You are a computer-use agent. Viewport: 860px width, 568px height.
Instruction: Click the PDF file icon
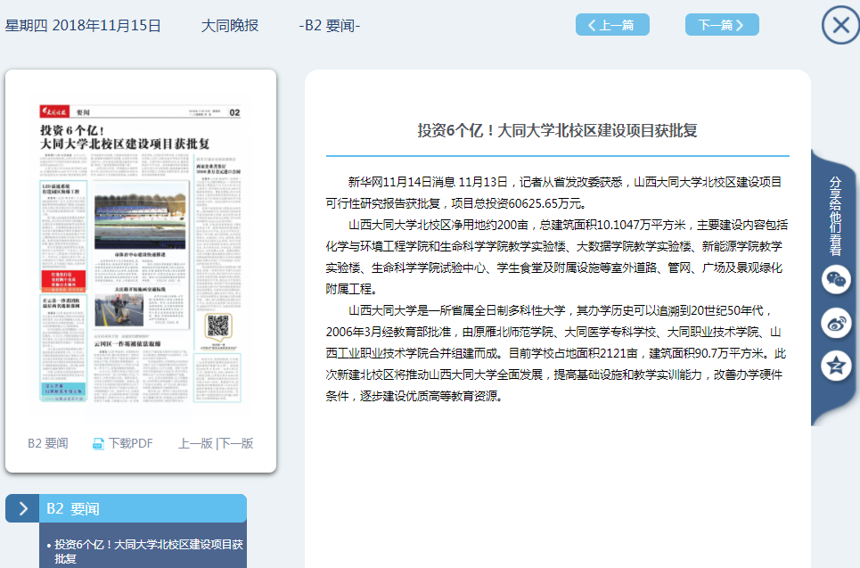click(98, 443)
